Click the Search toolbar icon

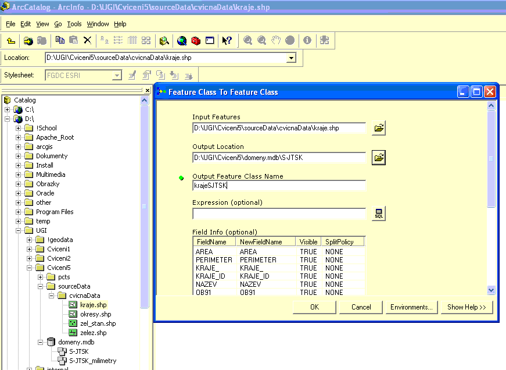pos(164,40)
